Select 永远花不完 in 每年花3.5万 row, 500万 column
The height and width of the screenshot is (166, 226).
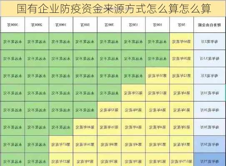[85, 59]
